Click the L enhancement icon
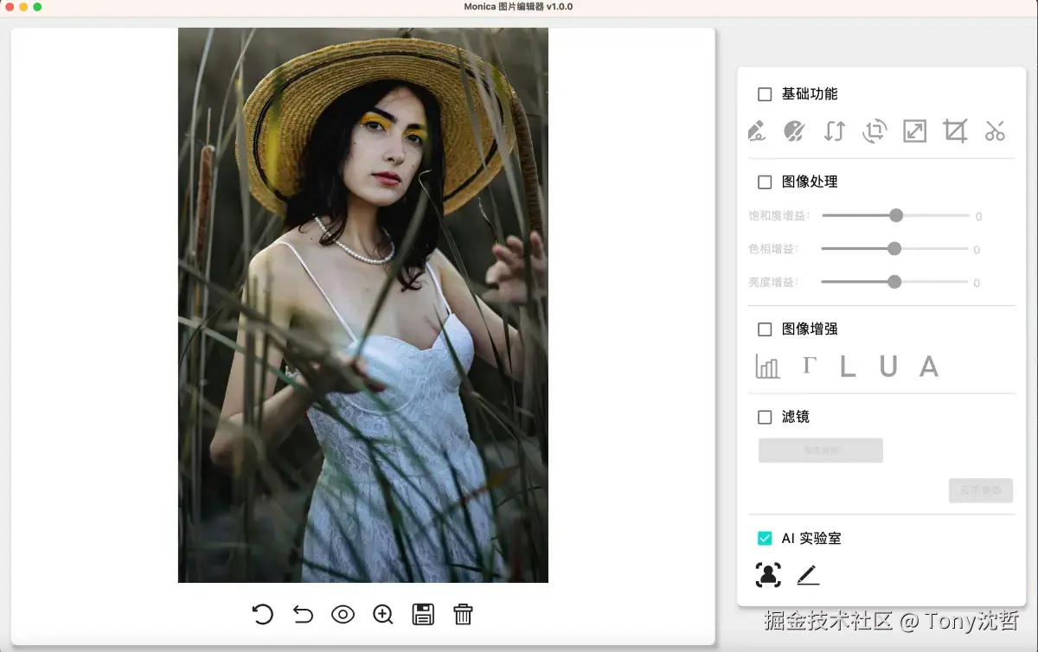The height and width of the screenshot is (652, 1038). (848, 367)
